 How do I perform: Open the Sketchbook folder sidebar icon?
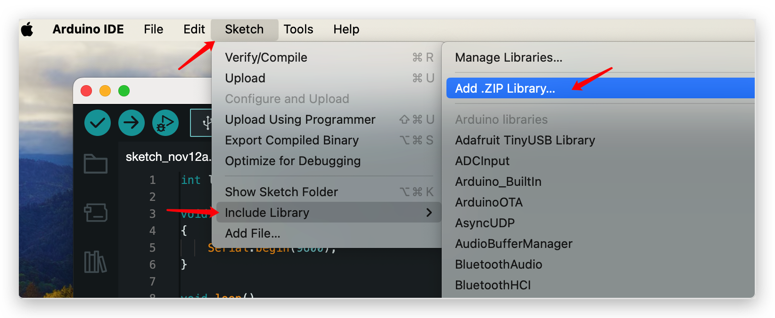tap(96, 164)
